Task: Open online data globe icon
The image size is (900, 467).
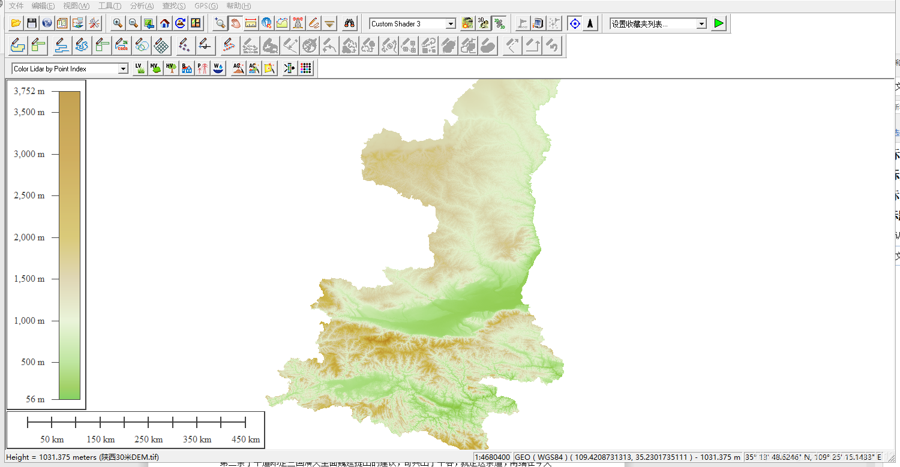Action: coord(47,23)
